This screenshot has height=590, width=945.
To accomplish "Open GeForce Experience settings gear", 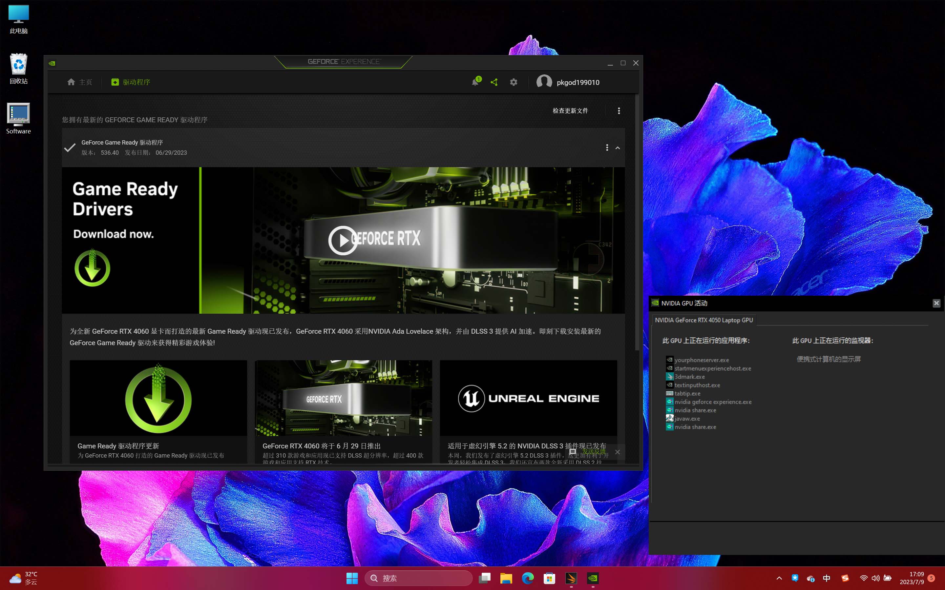I will tap(514, 82).
